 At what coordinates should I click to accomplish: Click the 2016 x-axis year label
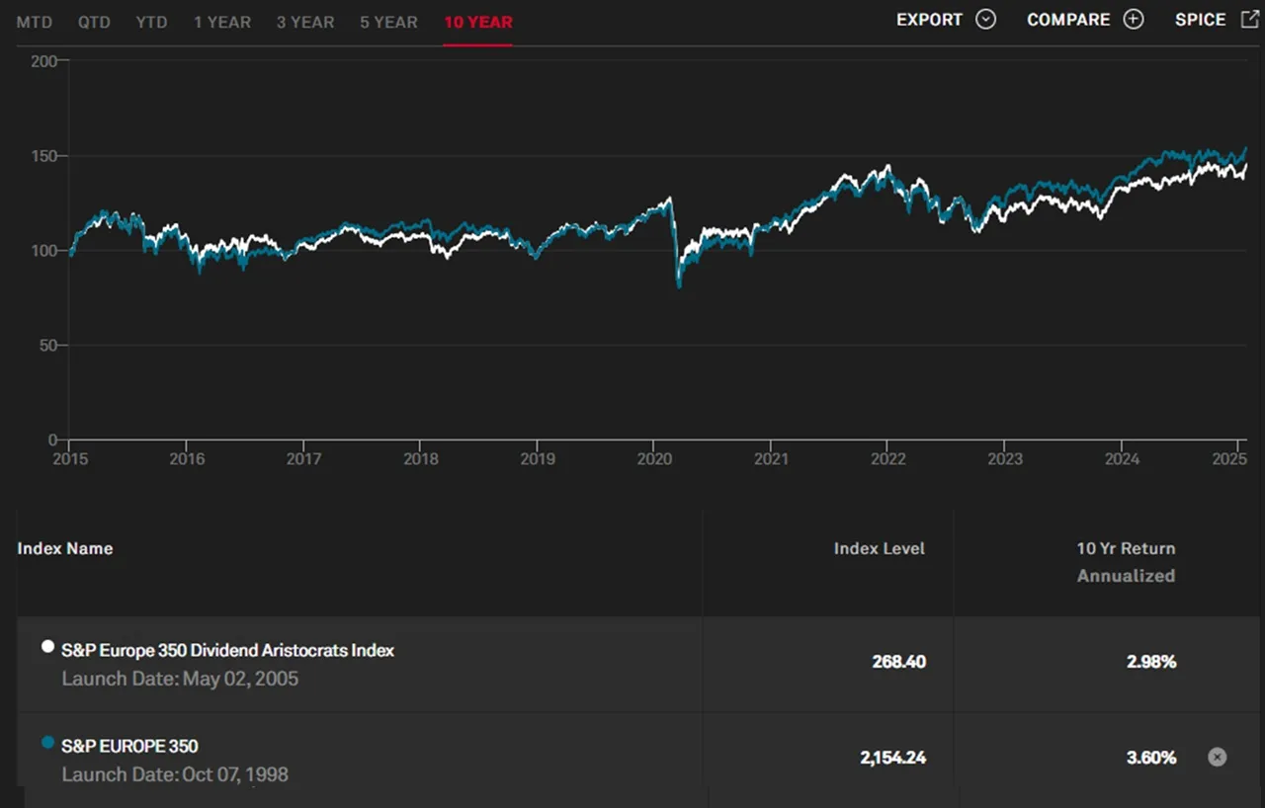187,458
